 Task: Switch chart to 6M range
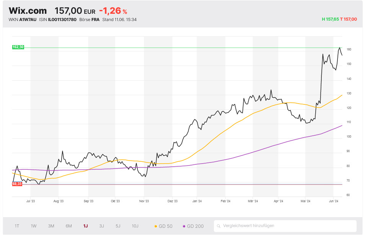[68, 226]
